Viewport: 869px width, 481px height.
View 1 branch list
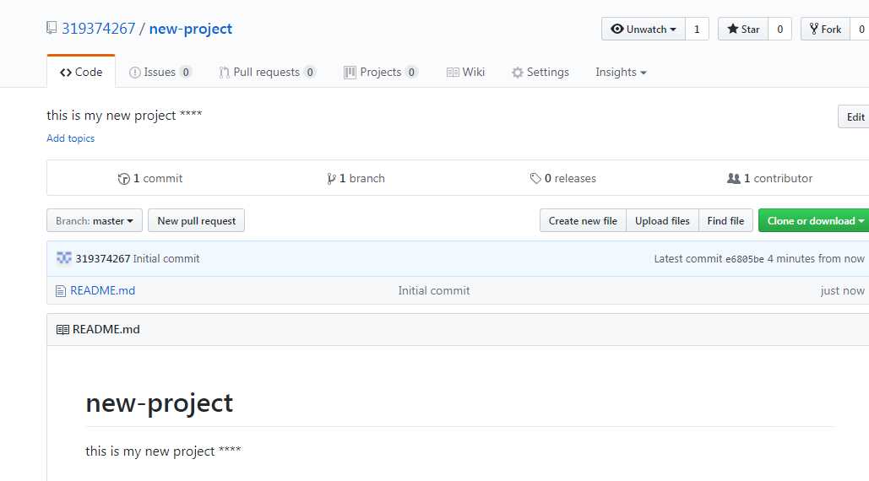[x=356, y=178]
